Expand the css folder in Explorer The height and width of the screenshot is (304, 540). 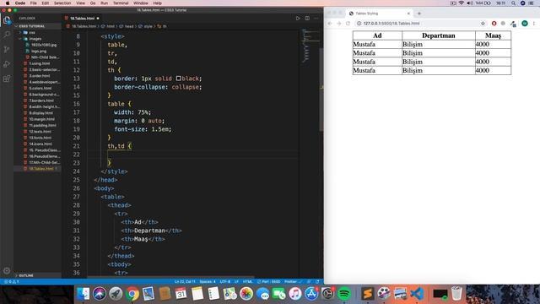[x=32, y=32]
